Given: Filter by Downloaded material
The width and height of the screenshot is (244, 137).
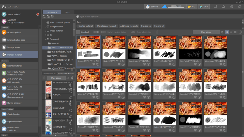Looking at the screenshot, I should (x=106, y=26).
